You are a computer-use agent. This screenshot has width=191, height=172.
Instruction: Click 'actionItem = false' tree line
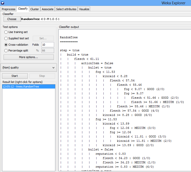click(97, 63)
